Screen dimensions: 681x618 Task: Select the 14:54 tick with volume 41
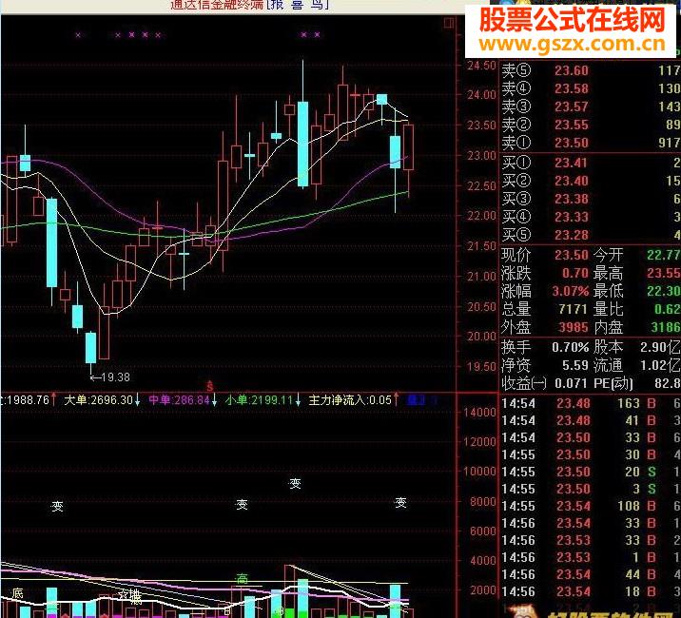(x=591, y=421)
